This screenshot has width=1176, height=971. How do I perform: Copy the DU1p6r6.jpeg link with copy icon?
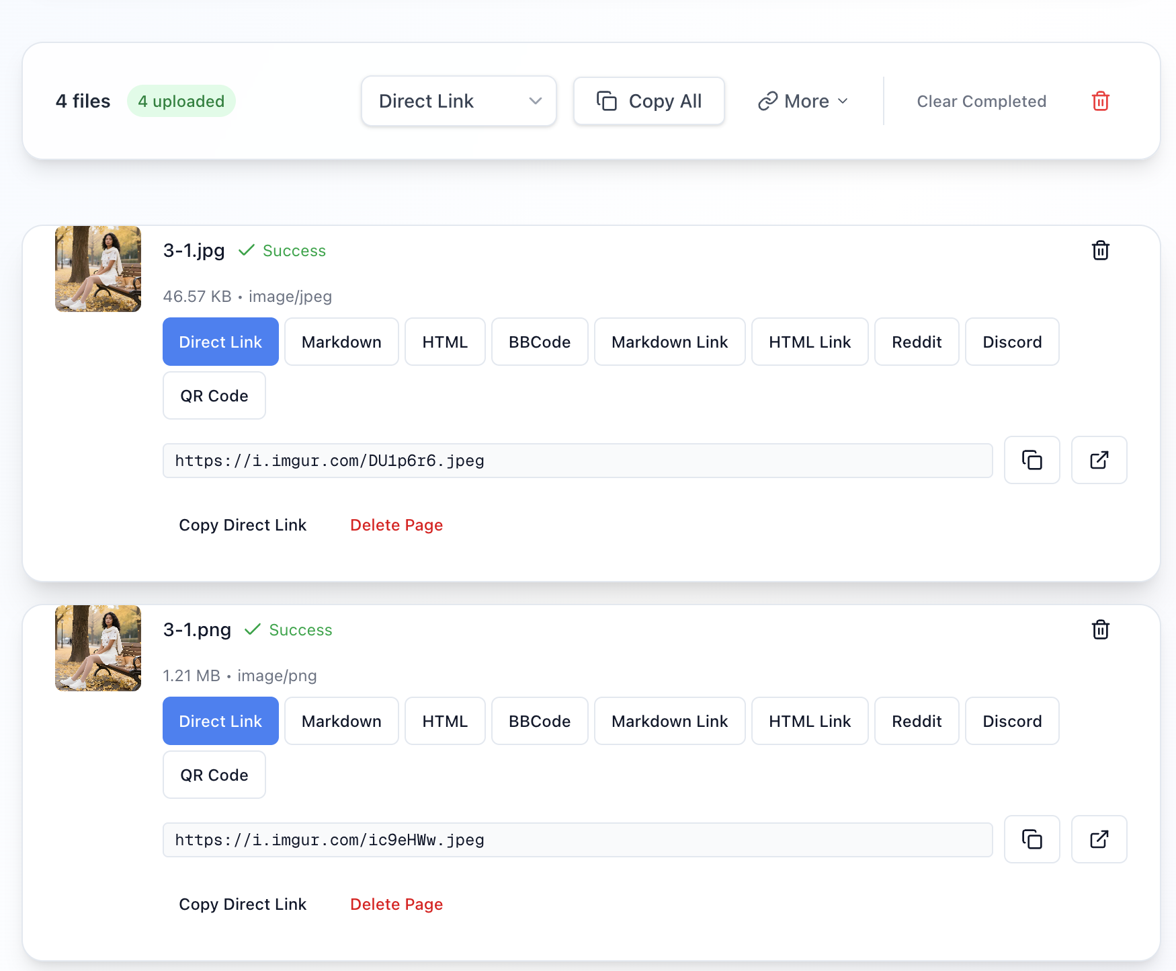(1032, 461)
